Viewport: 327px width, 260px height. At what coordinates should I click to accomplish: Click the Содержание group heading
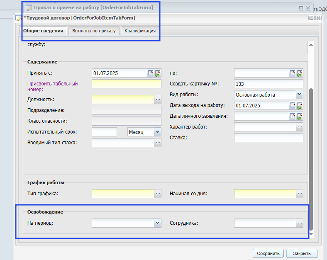click(42, 62)
